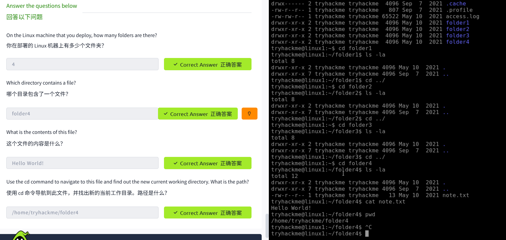Click the answer field containing 4
The image size is (506, 240).
[82, 64]
